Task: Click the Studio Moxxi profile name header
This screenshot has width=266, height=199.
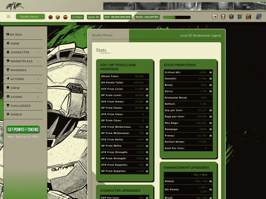Action: point(102,35)
